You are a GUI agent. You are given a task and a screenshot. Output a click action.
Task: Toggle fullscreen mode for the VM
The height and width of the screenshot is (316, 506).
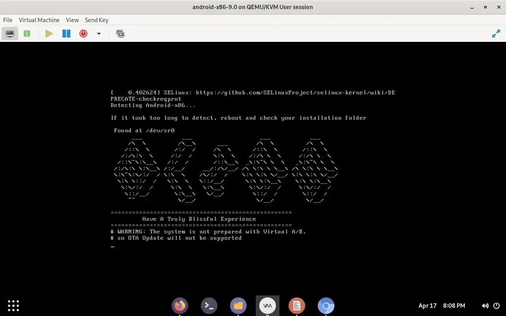(x=496, y=34)
